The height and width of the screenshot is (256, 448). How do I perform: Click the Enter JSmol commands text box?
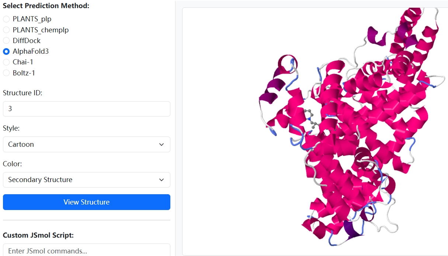86,250
